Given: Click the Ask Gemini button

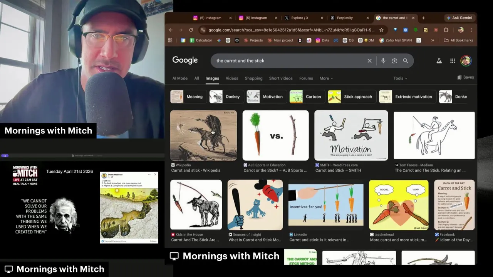Looking at the screenshot, I should [459, 18].
